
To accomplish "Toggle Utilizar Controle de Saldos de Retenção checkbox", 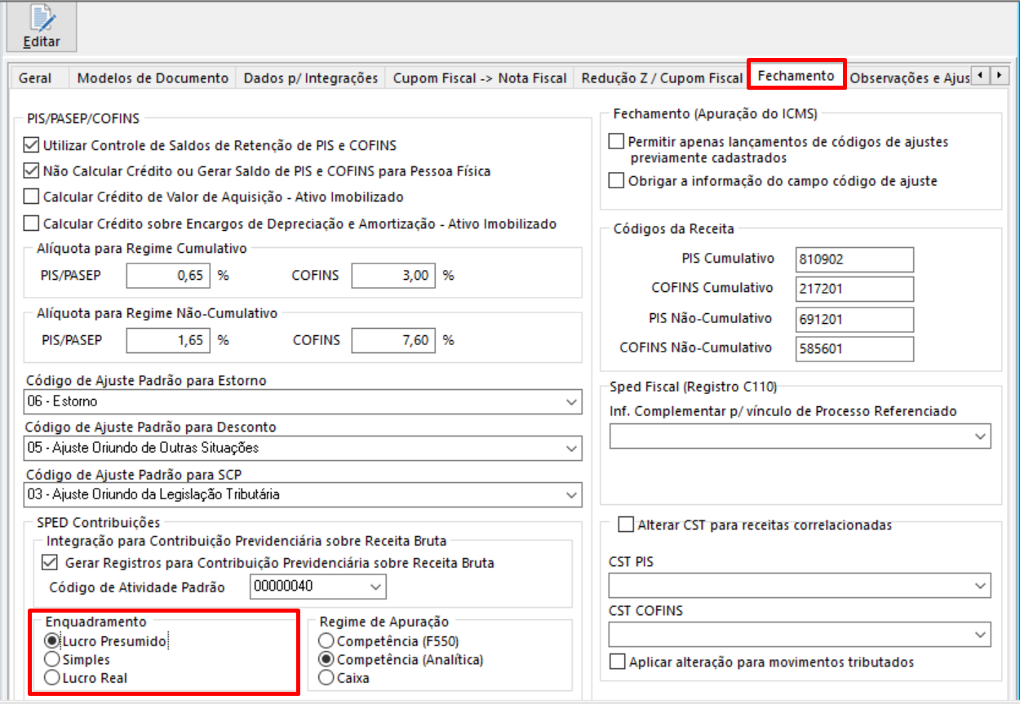I will coord(32,146).
